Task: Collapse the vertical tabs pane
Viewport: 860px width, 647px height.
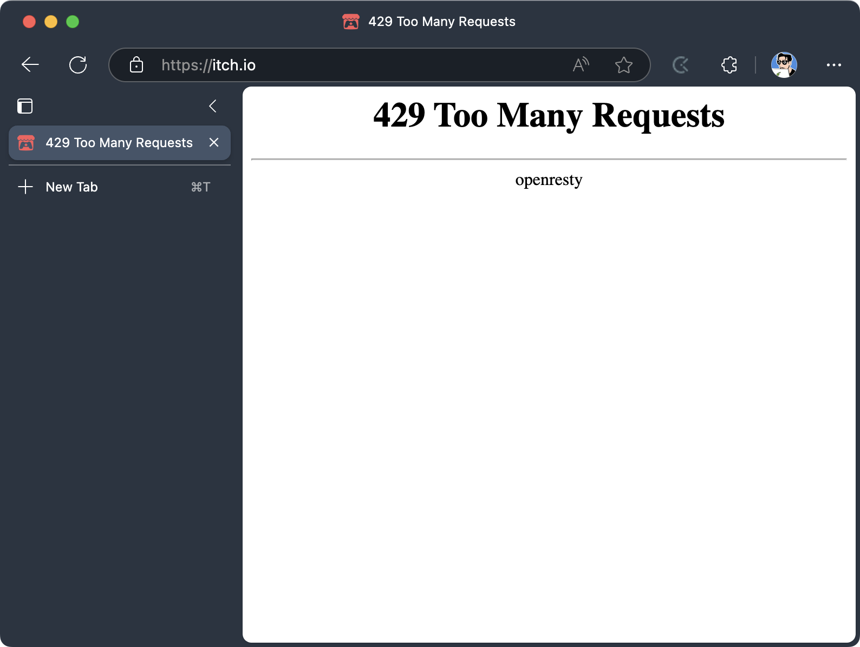Action: pyautogui.click(x=213, y=106)
